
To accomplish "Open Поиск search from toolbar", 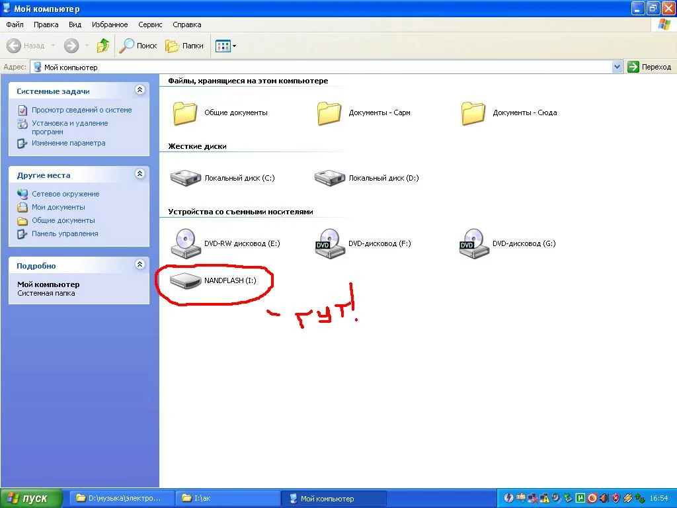I will click(138, 46).
